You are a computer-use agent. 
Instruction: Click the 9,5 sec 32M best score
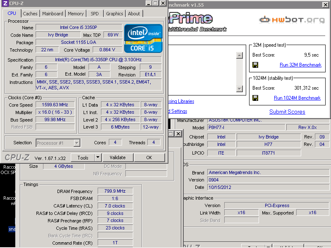[312, 55]
